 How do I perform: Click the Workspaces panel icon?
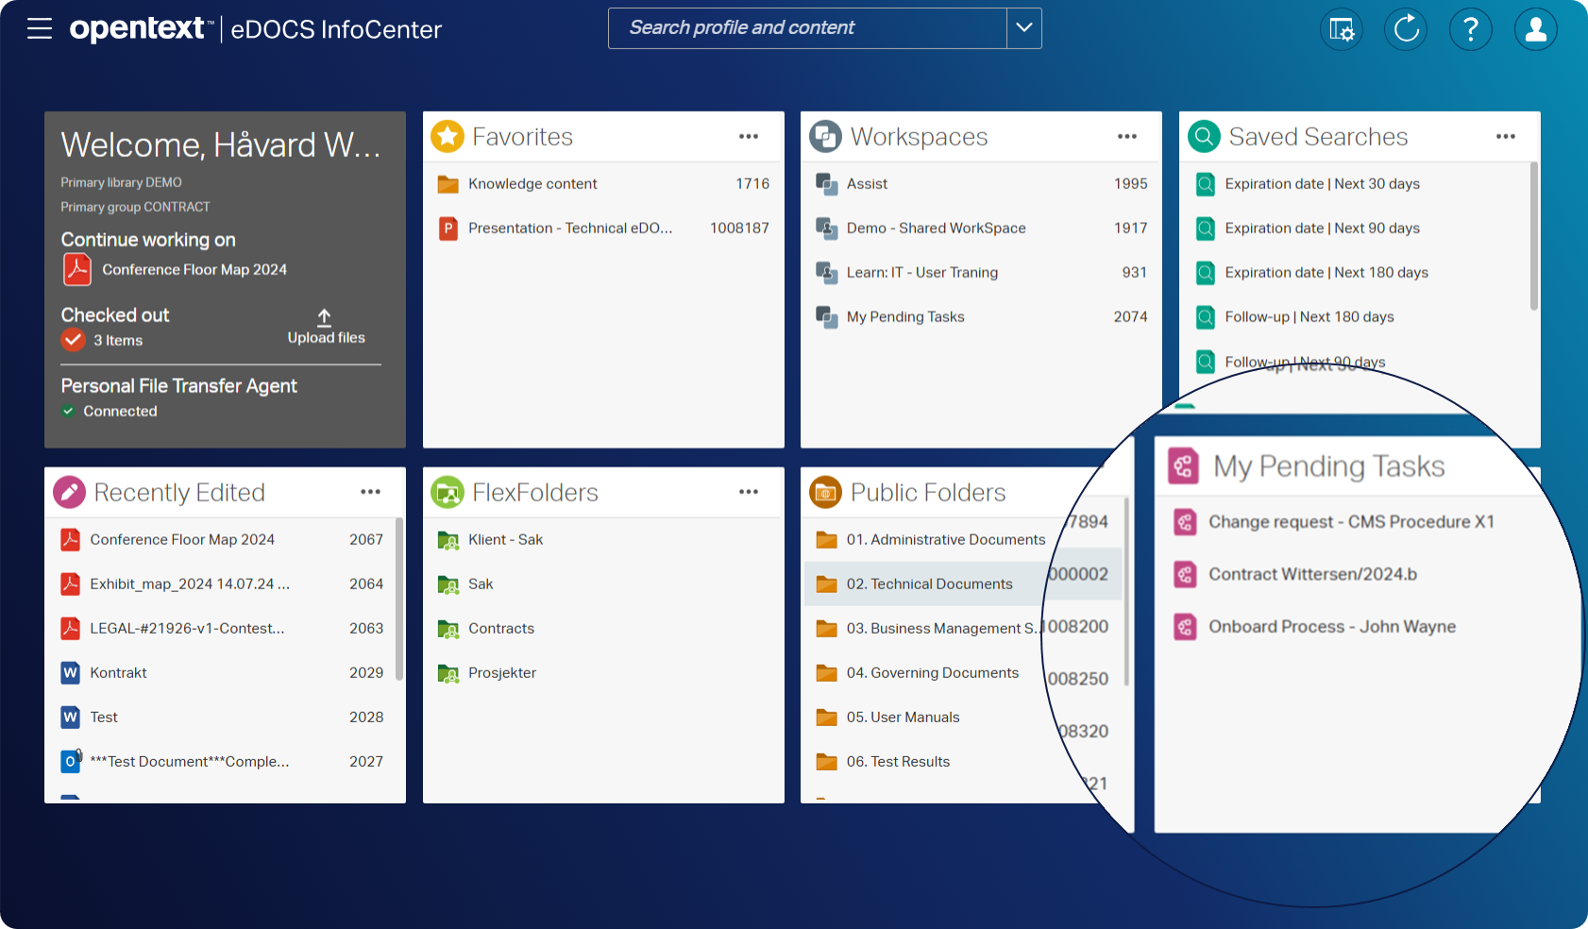pos(826,137)
